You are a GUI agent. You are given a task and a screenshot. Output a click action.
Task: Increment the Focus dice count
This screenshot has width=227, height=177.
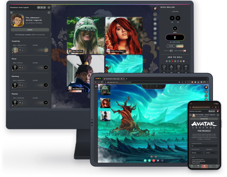tap(22, 68)
